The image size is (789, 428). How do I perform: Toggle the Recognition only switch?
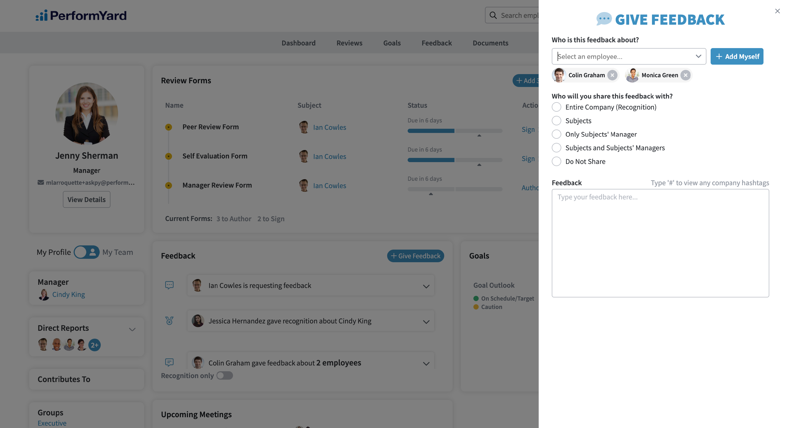point(225,375)
